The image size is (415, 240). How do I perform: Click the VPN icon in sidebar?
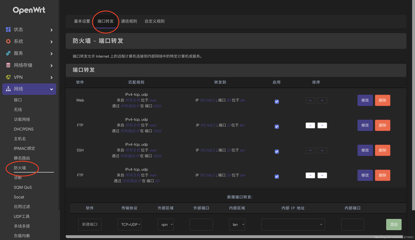coord(8,77)
